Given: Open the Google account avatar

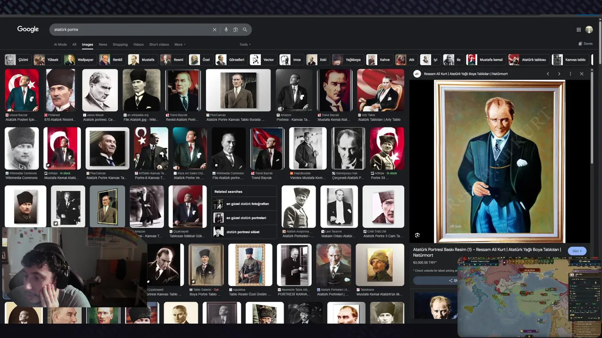Looking at the screenshot, I should [x=589, y=30].
